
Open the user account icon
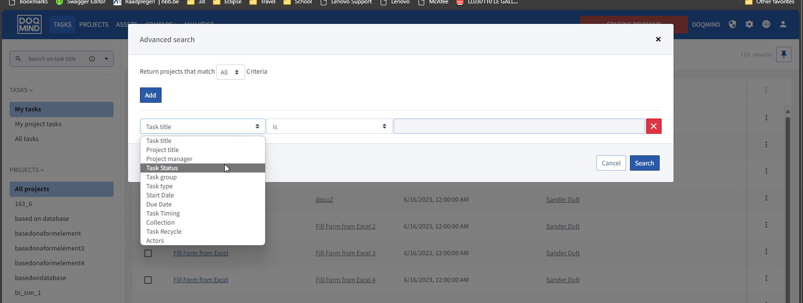[783, 24]
